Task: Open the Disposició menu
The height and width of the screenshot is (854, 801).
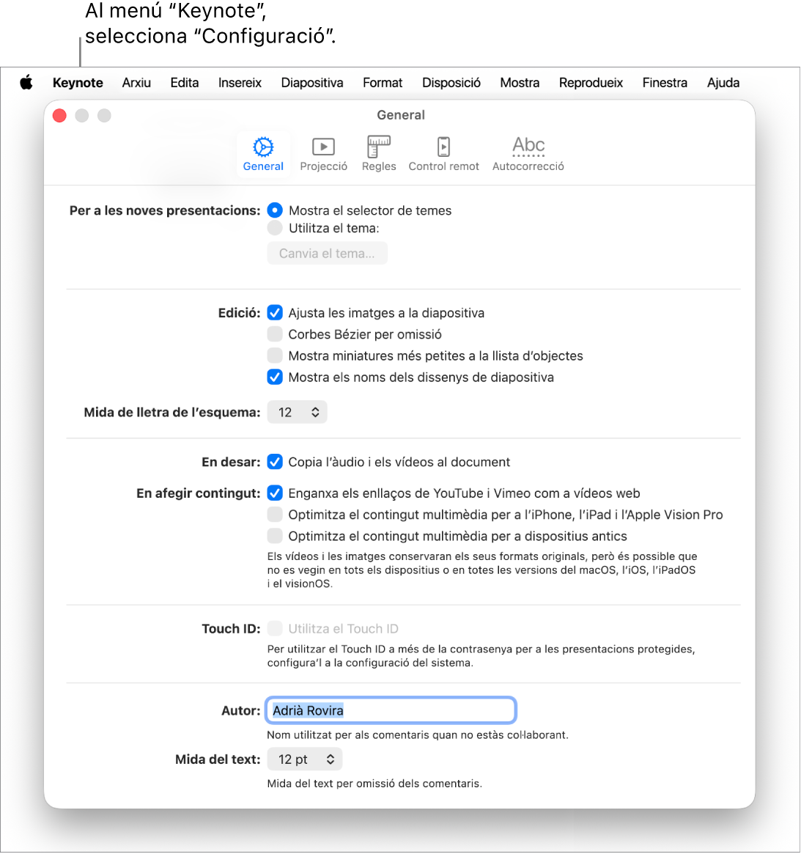Action: pos(451,83)
